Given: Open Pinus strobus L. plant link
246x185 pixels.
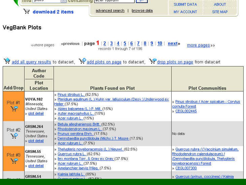Looking at the screenshot, I should coord(71,95).
